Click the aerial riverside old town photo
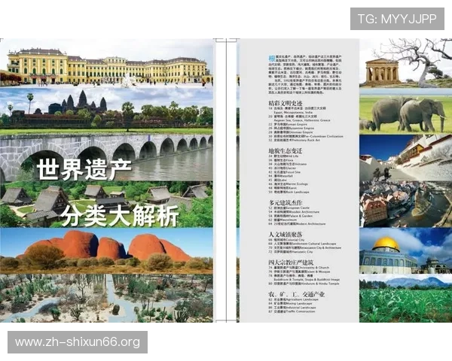Image resolution: width=452 pixels, height=361 pixels. click(405, 204)
